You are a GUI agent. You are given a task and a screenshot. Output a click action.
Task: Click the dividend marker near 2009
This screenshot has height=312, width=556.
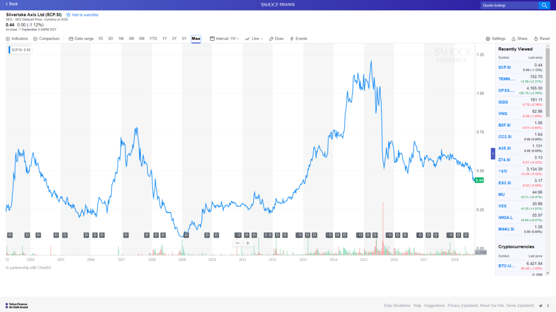(186, 235)
